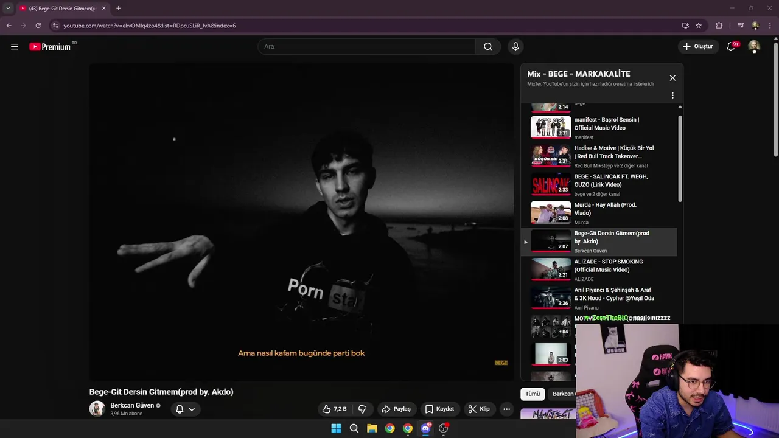779x438 pixels.
Task: Open Berkcan Güven channel avatar
Action: [97, 409]
